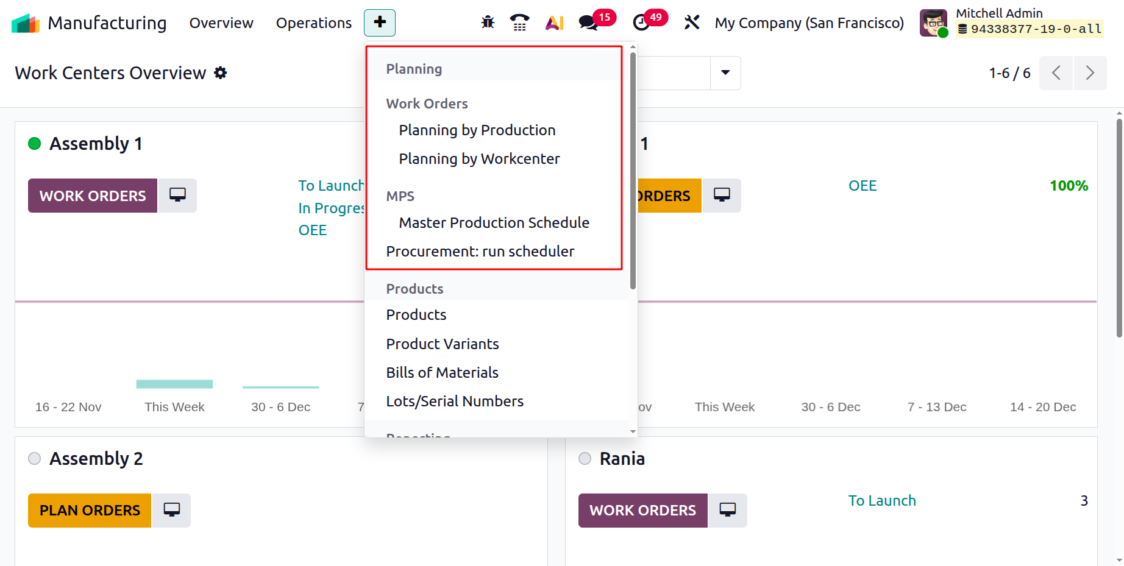Open the chat messages icon
1124x566 pixels.
[x=588, y=23]
